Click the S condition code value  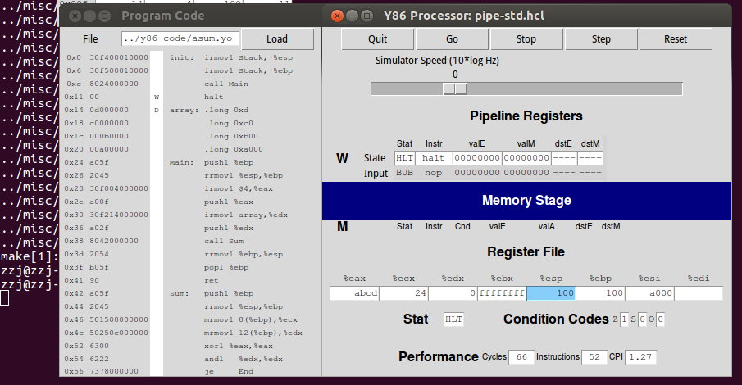coord(642,319)
